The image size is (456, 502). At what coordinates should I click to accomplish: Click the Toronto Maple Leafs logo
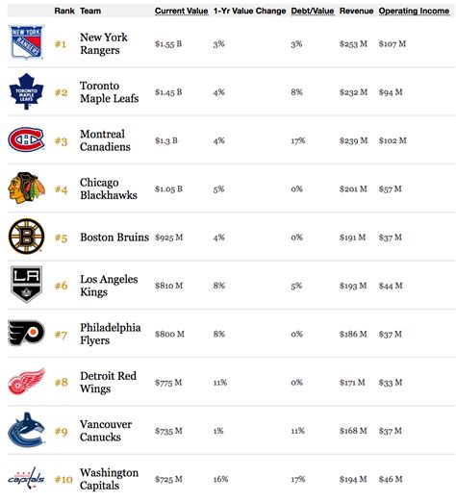point(26,91)
